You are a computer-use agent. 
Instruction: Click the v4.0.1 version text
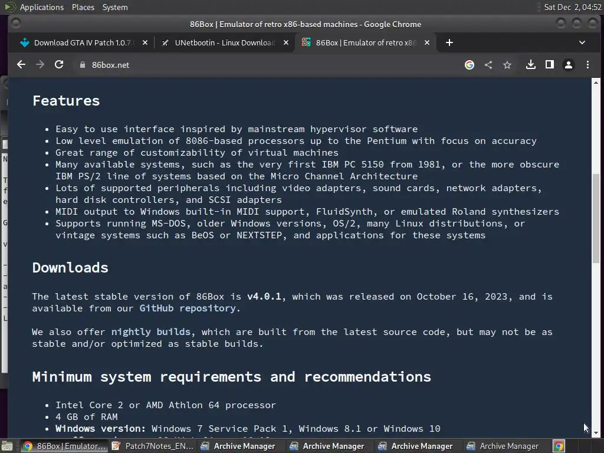[264, 297]
